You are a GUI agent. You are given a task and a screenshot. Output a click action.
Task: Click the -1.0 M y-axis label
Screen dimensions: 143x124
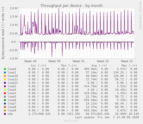tap(13, 59)
